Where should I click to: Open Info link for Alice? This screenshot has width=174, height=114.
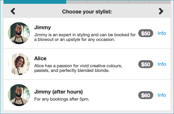[162, 64]
